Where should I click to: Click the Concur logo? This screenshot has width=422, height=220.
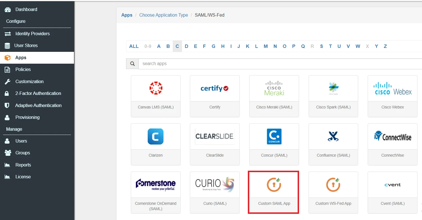274,136
